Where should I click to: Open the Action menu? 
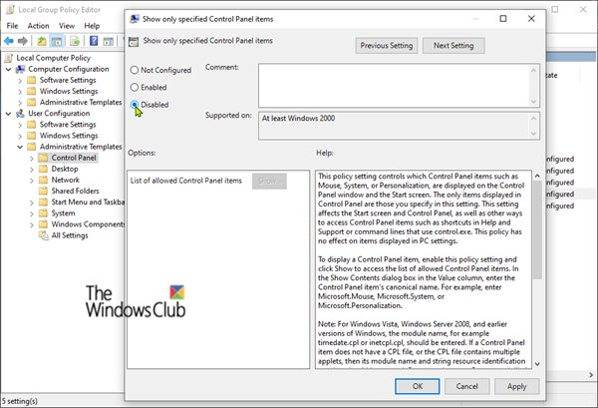(38, 26)
